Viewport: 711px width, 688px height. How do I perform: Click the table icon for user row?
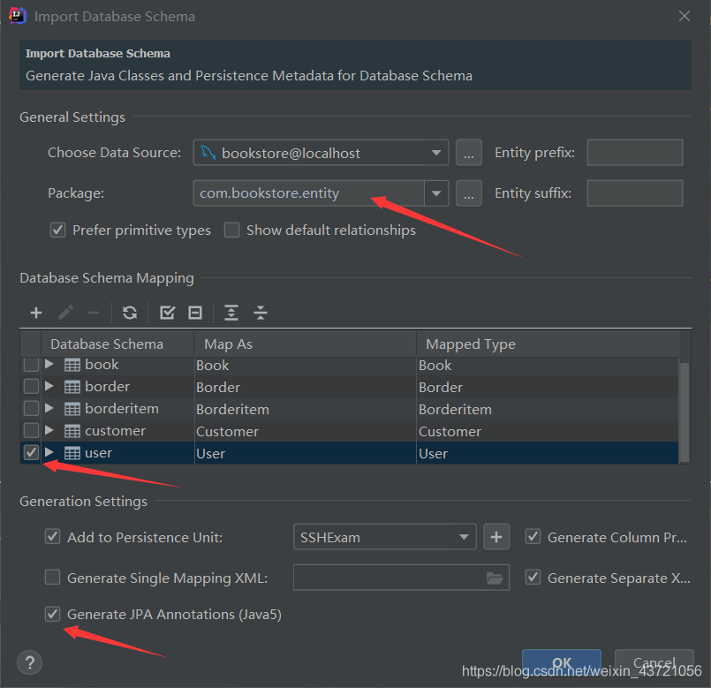(72, 453)
